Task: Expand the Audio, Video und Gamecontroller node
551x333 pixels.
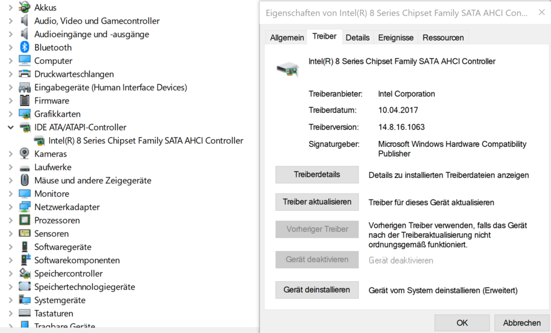Action: pyautogui.click(x=10, y=21)
